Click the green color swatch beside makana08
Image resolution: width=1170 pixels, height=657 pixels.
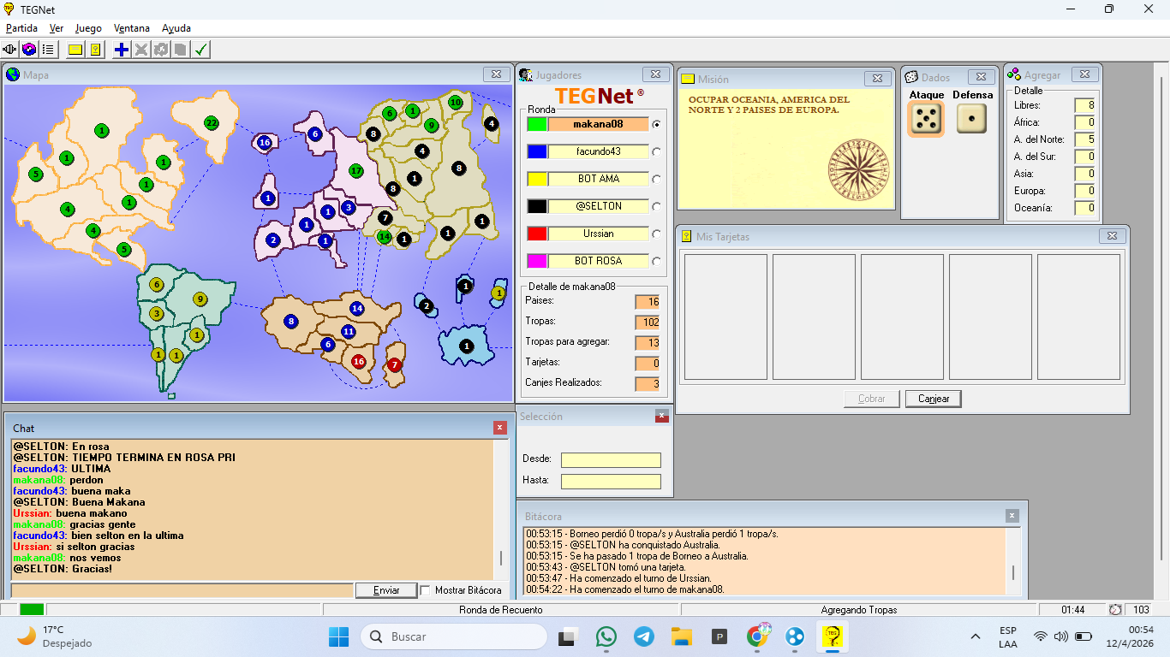[537, 124]
